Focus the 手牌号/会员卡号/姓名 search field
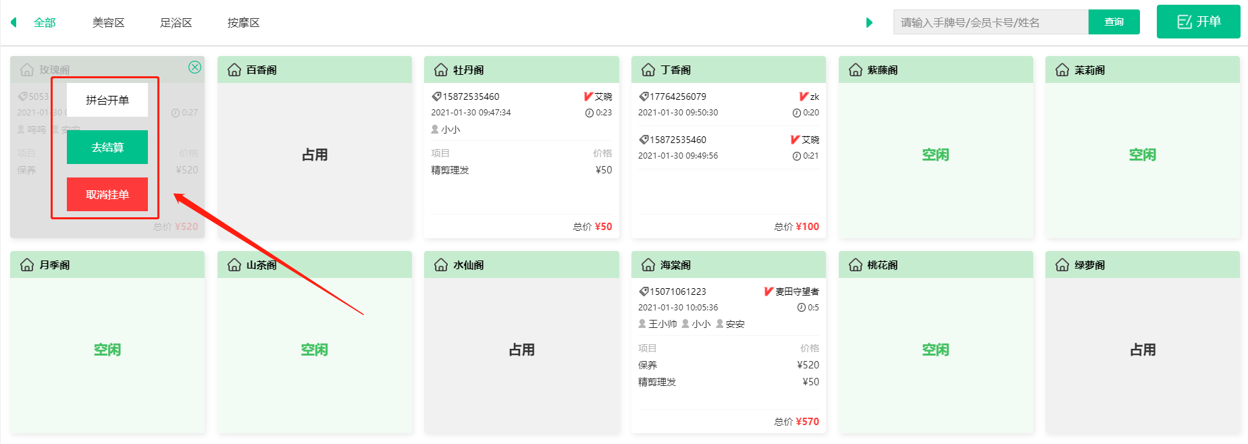Screen dimensions: 1248x444 click(990, 22)
